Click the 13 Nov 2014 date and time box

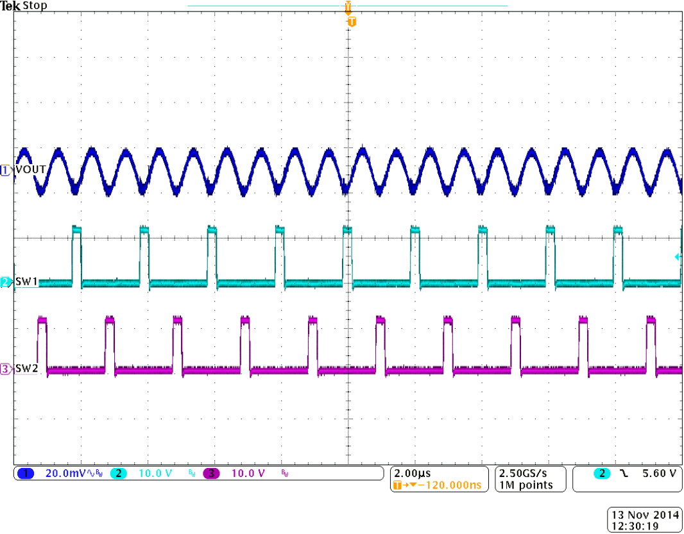(x=644, y=520)
